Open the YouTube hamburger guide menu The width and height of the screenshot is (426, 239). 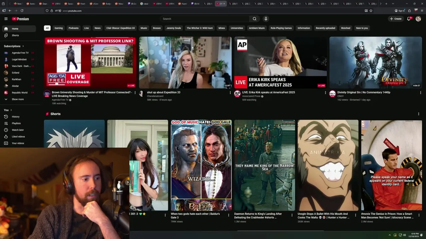click(6, 19)
